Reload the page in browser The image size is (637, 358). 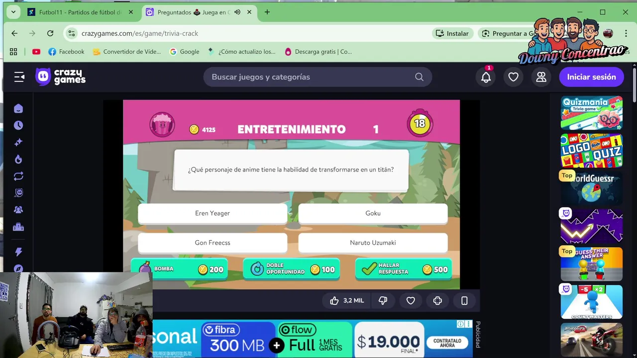[x=50, y=33]
